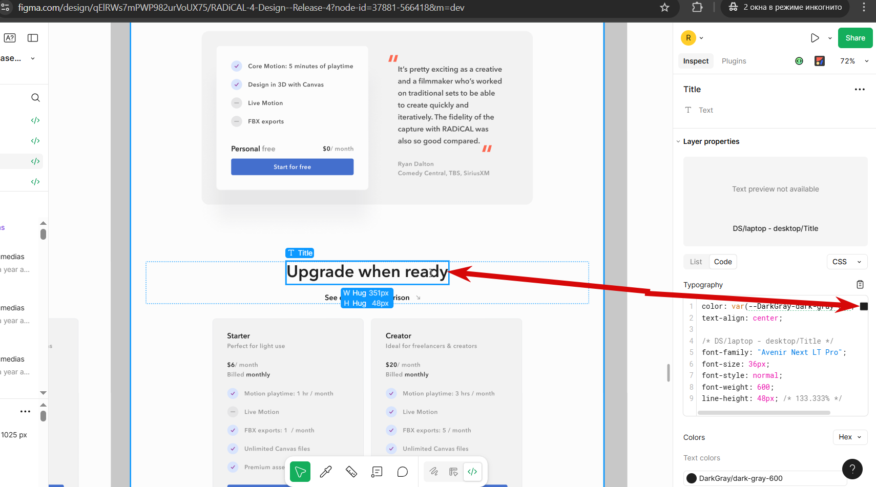The width and height of the screenshot is (876, 487).
Task: Toggle Dev Mode code icon in toolbar
Action: click(x=472, y=472)
